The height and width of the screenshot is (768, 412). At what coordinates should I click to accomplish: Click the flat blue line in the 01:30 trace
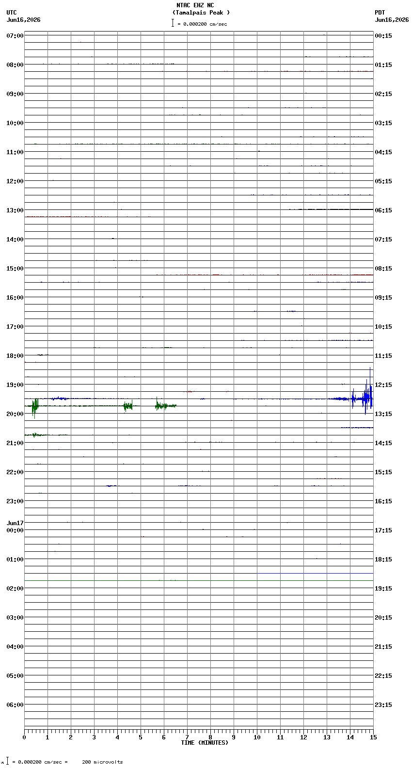tap(315, 573)
